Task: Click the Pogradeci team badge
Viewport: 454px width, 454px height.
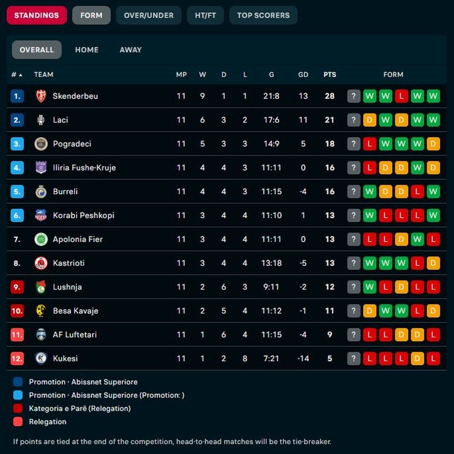Action: click(41, 144)
